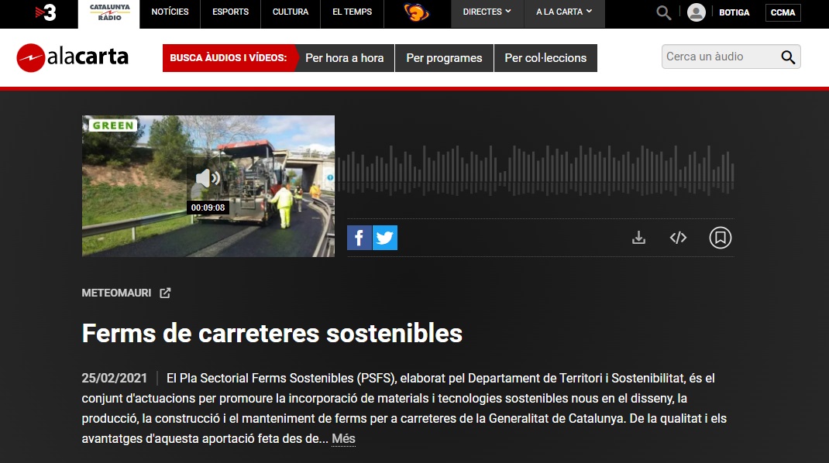Go to the Esports section

click(230, 12)
